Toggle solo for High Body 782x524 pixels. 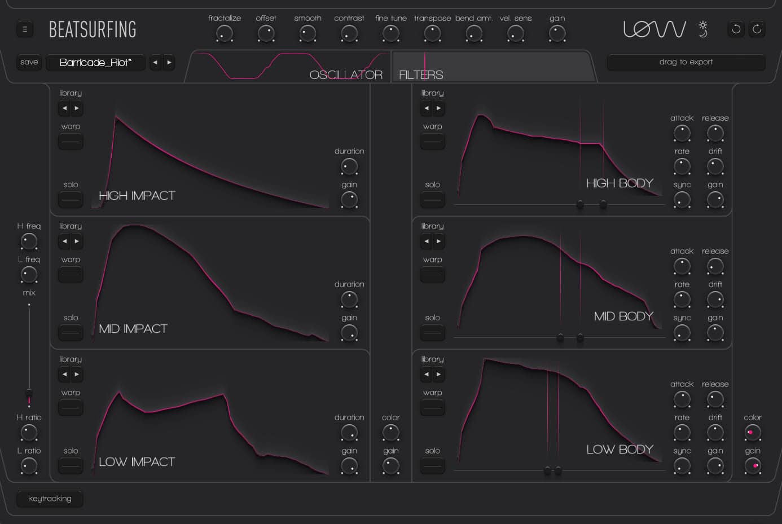pyautogui.click(x=433, y=200)
